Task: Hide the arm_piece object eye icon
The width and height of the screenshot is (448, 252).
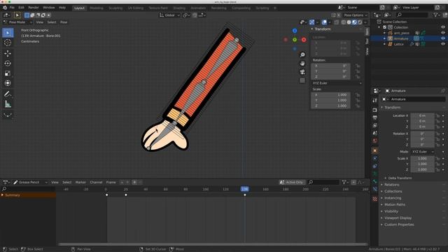Action: click(443, 33)
